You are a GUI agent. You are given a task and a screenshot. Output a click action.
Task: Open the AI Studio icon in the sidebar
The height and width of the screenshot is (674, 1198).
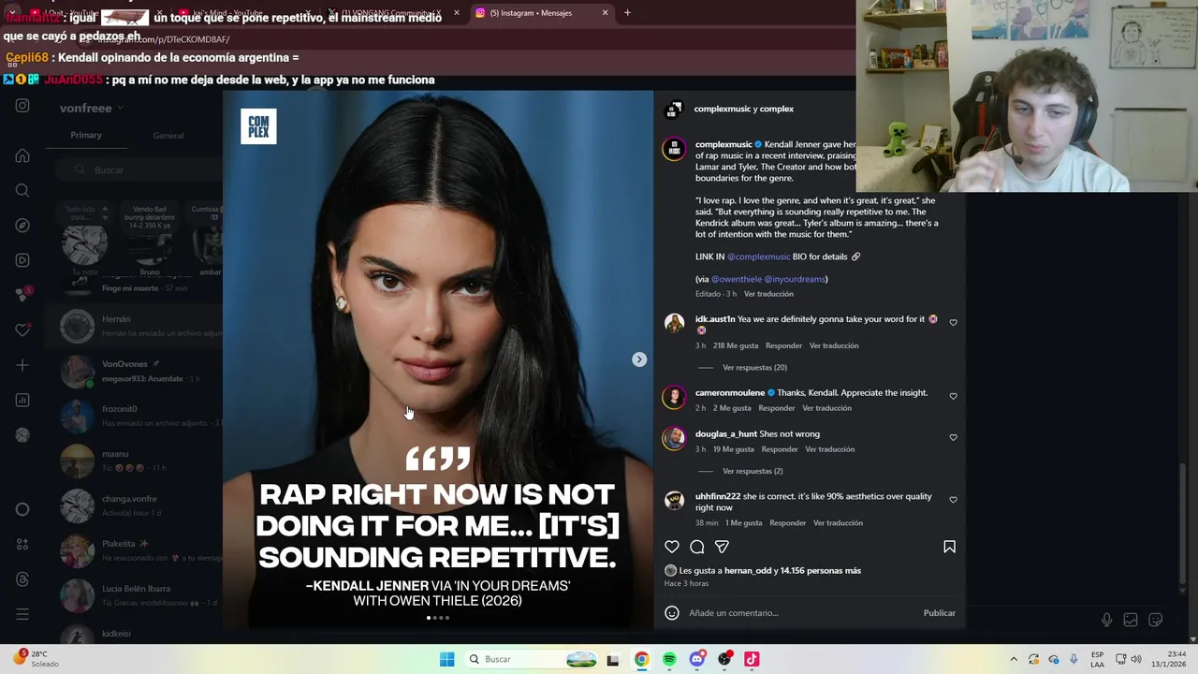click(x=22, y=544)
